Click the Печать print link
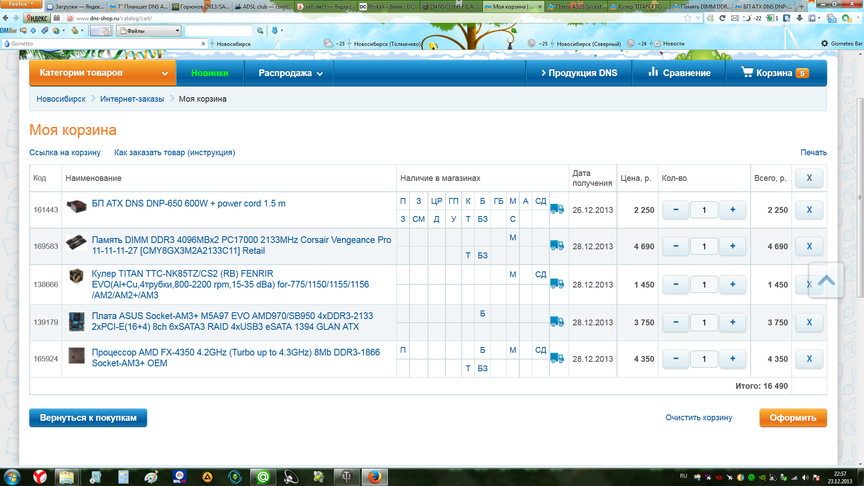This screenshot has width=864, height=486. point(814,153)
